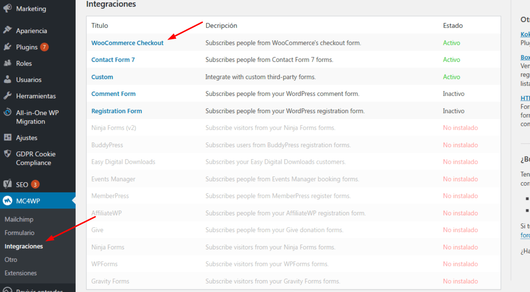Open the Extensiones submenu page

click(x=21, y=273)
